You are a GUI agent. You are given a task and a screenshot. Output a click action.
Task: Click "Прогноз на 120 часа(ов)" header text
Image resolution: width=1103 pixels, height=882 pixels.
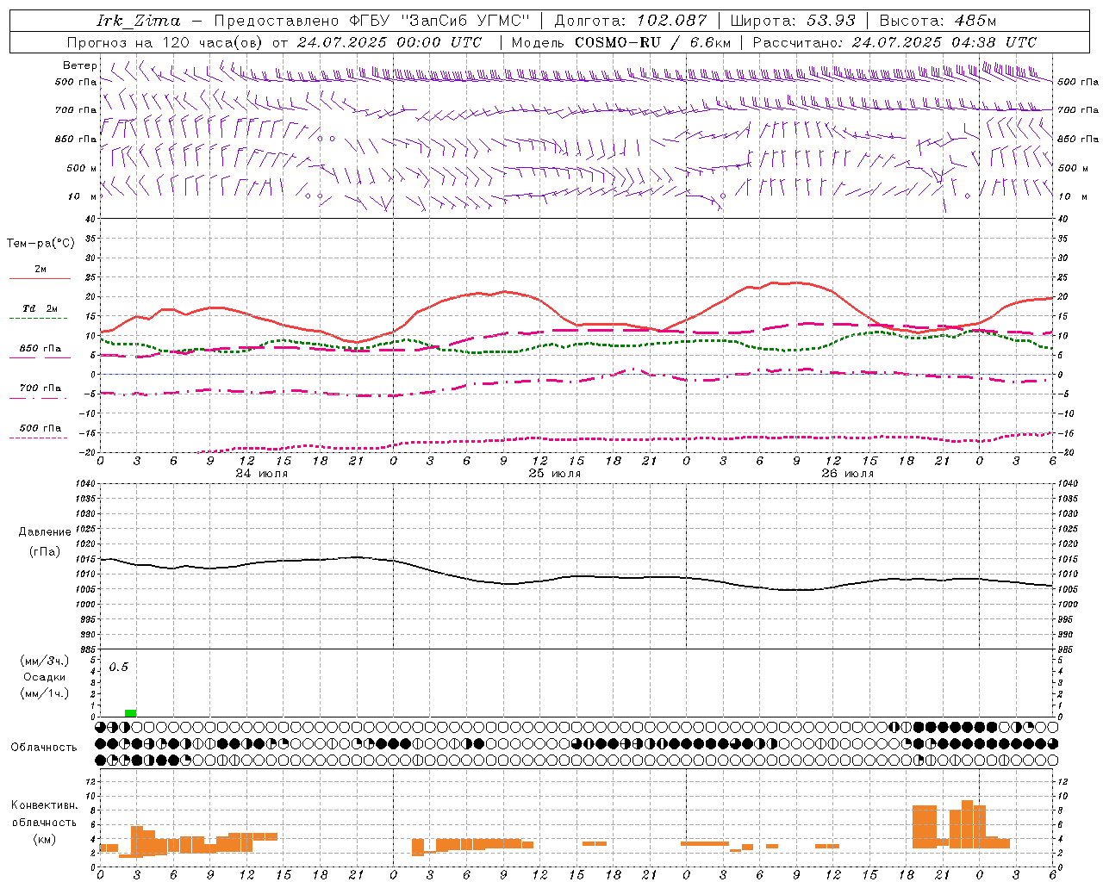point(167,42)
